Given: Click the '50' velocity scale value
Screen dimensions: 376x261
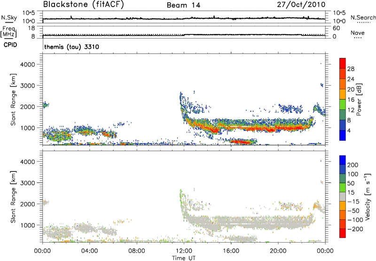Looking at the screenshot, I should point(351,183).
